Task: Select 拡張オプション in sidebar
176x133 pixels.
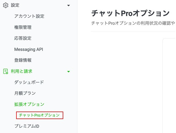Action: pyautogui.click(x=29, y=104)
